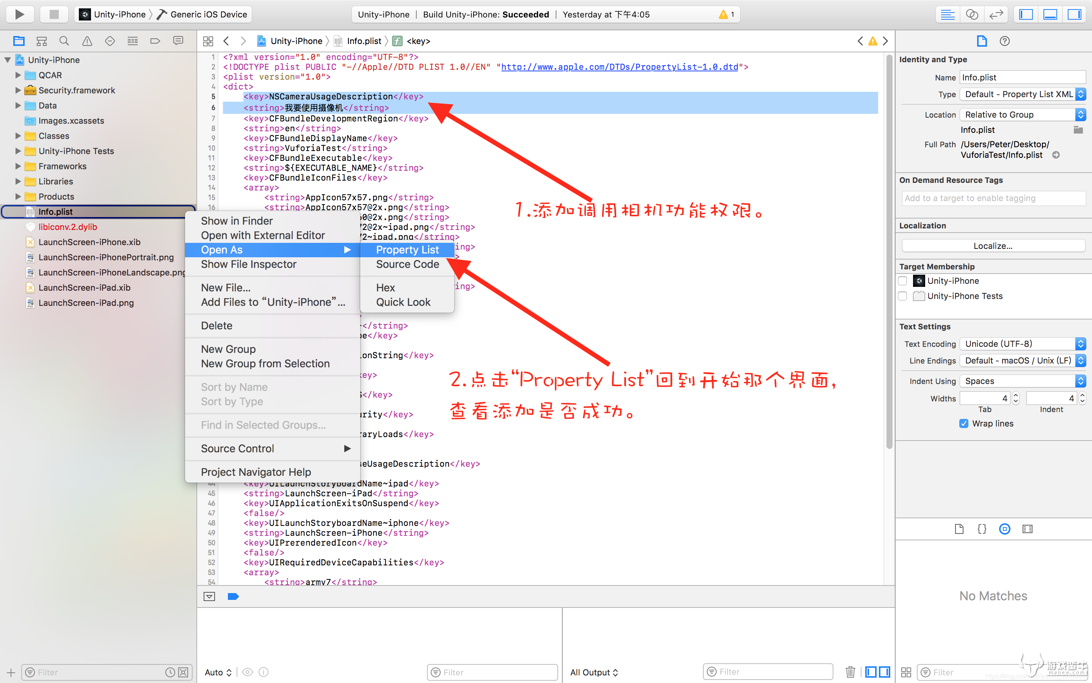
Task: Switch to the Assistant editor icon
Action: [971, 14]
